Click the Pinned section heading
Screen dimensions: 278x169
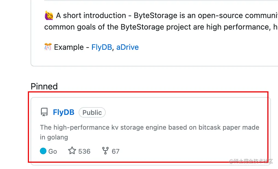point(44,86)
